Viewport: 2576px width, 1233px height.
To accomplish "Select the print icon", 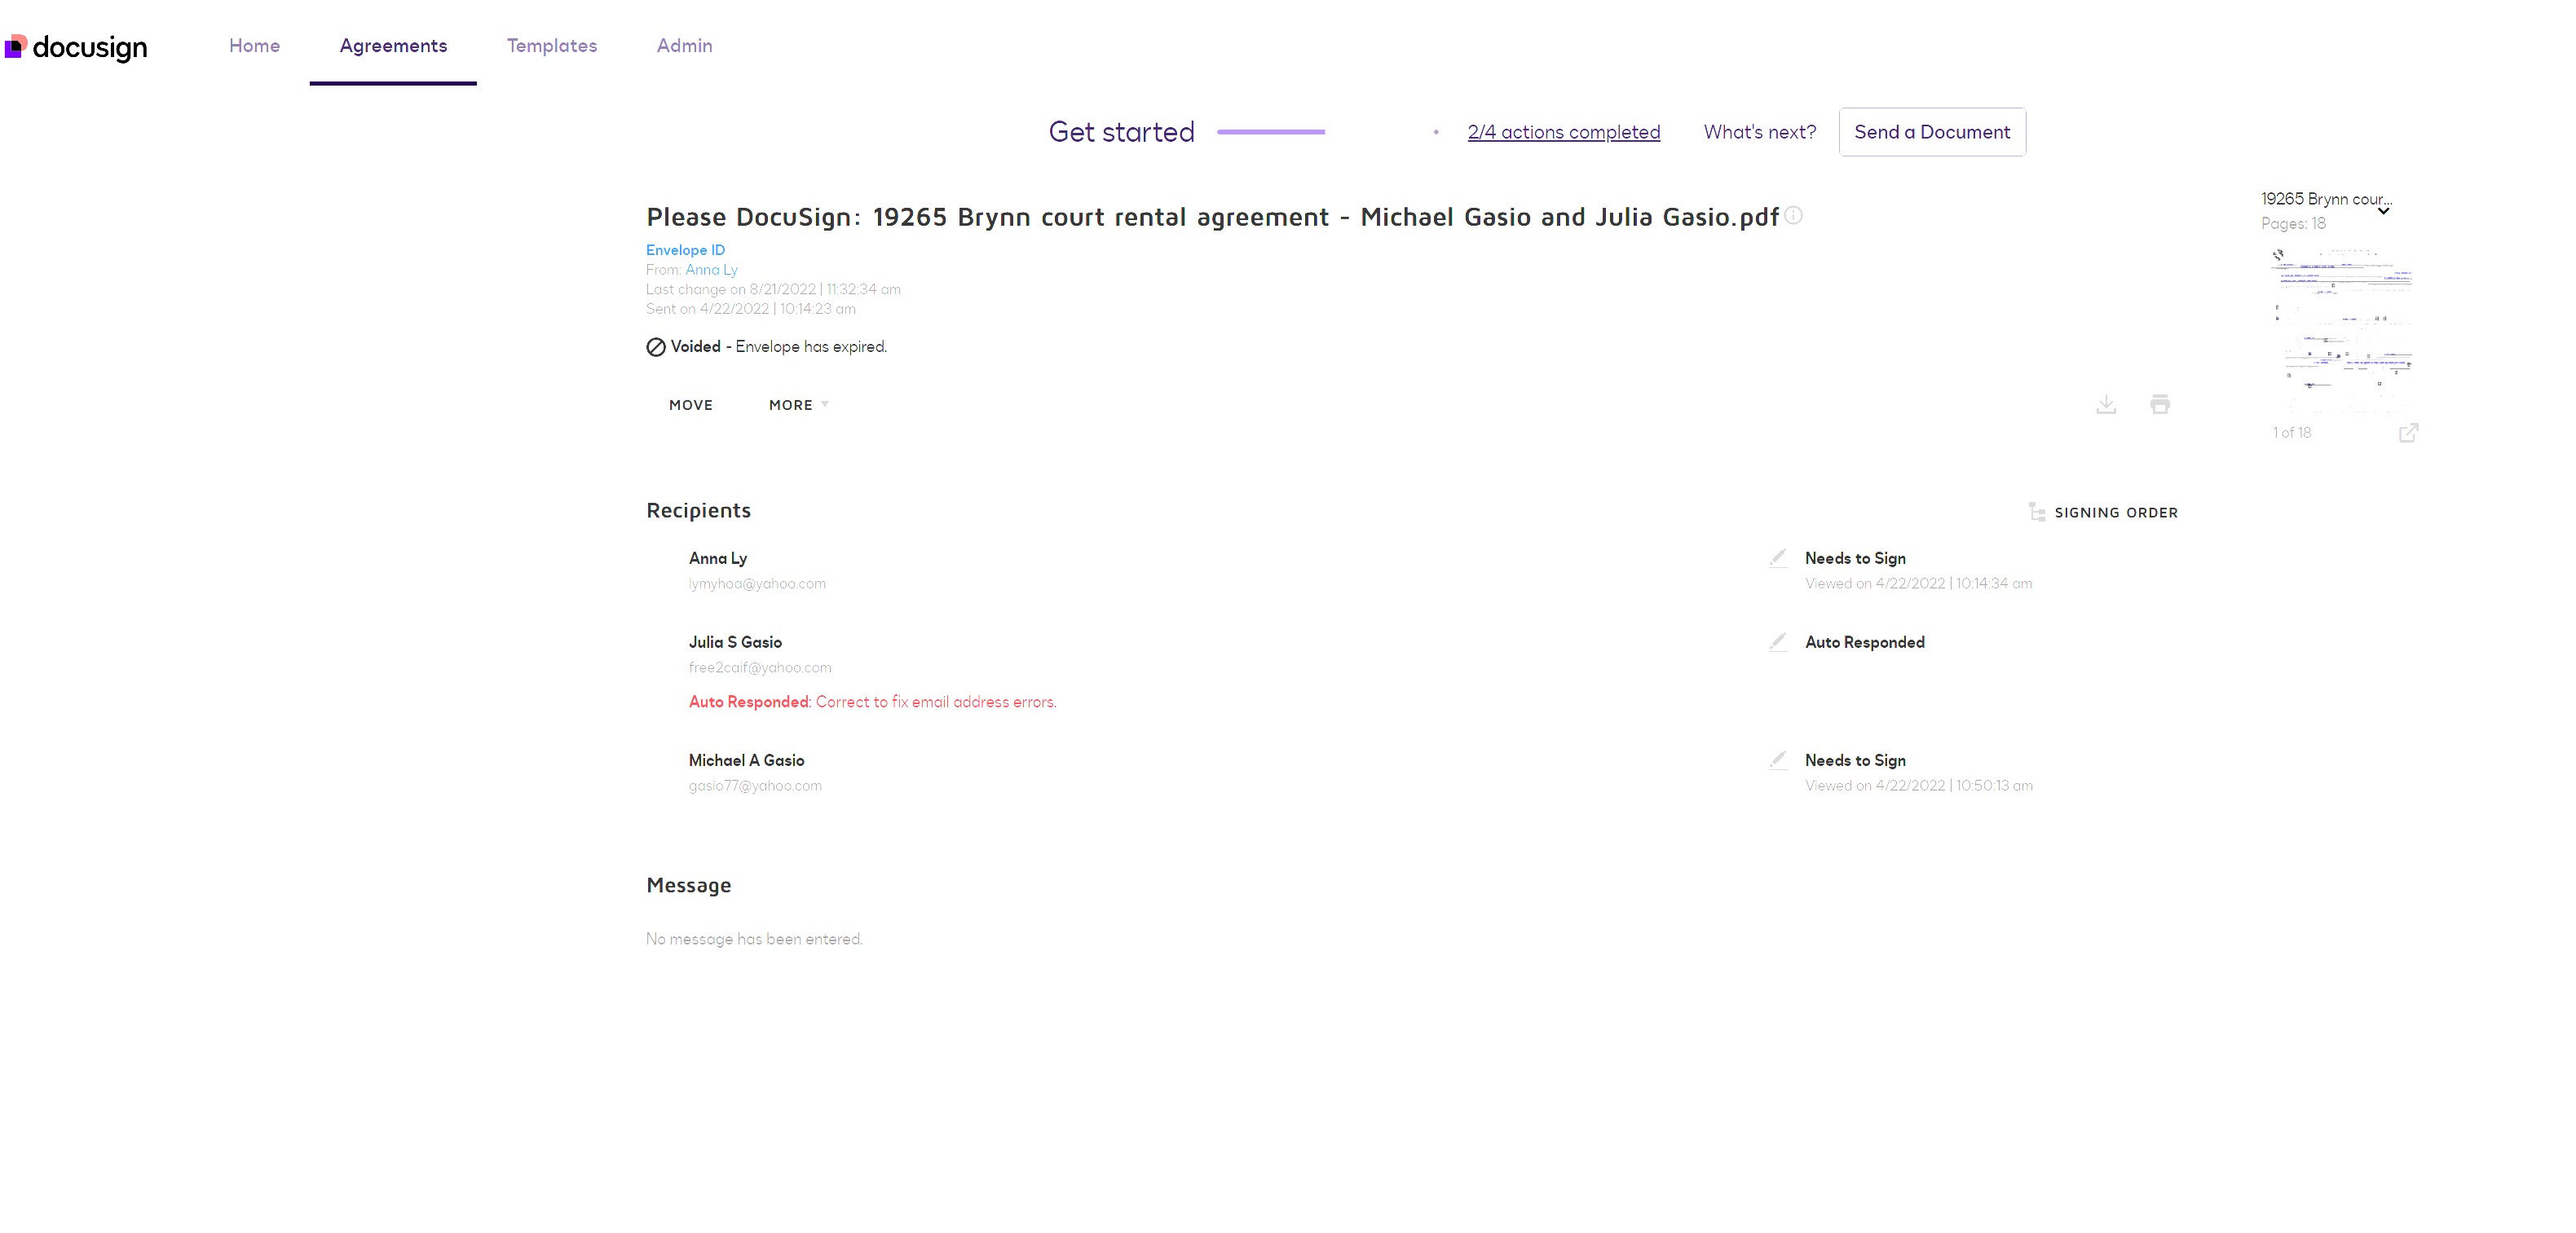I will (2160, 404).
